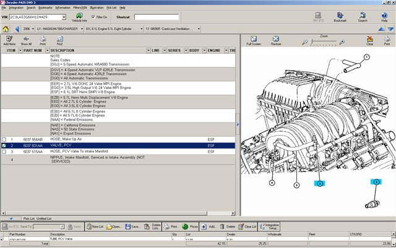396x248 pixels.
Task: Open the Crankcase Ventilation dropdown
Action: pyautogui.click(x=199, y=29)
